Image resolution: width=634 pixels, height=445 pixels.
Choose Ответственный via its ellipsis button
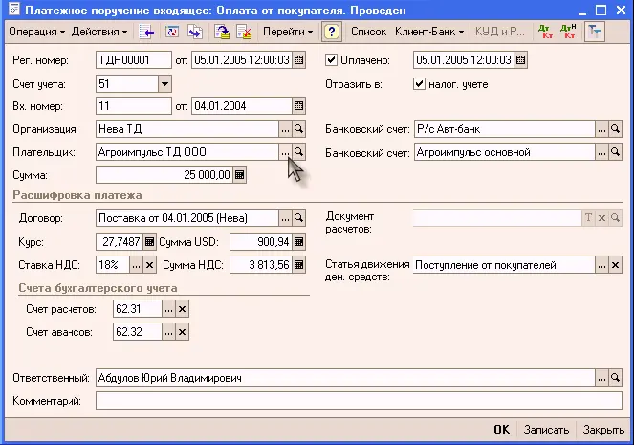(601, 378)
